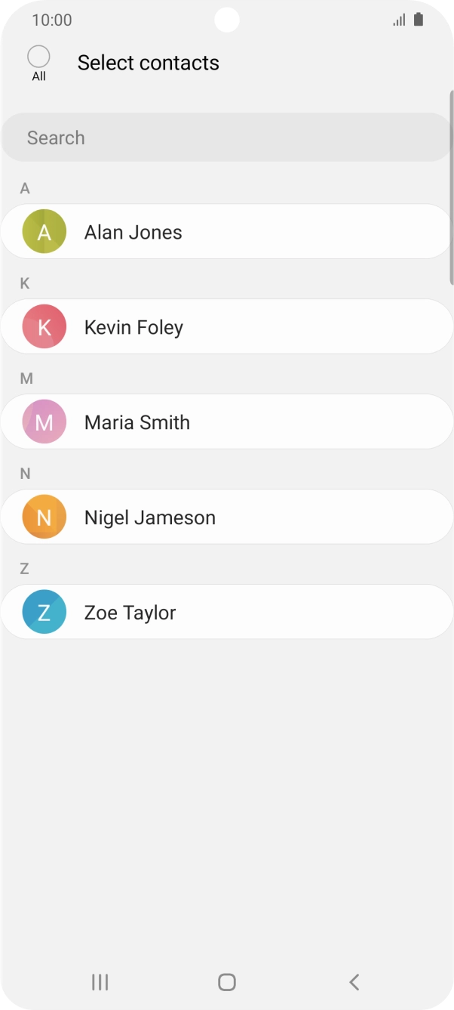Tap the Select contacts title
Viewport: 454px width, 1010px height.
[x=149, y=63]
